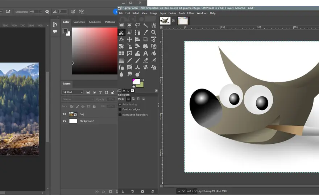Select GIMP's Ellipse Select tool

pyautogui.click(x=129, y=25)
